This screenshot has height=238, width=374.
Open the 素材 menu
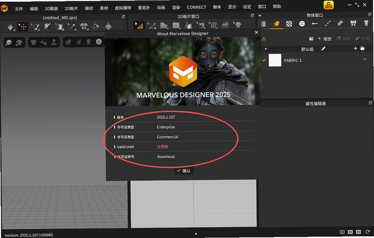coord(104,8)
